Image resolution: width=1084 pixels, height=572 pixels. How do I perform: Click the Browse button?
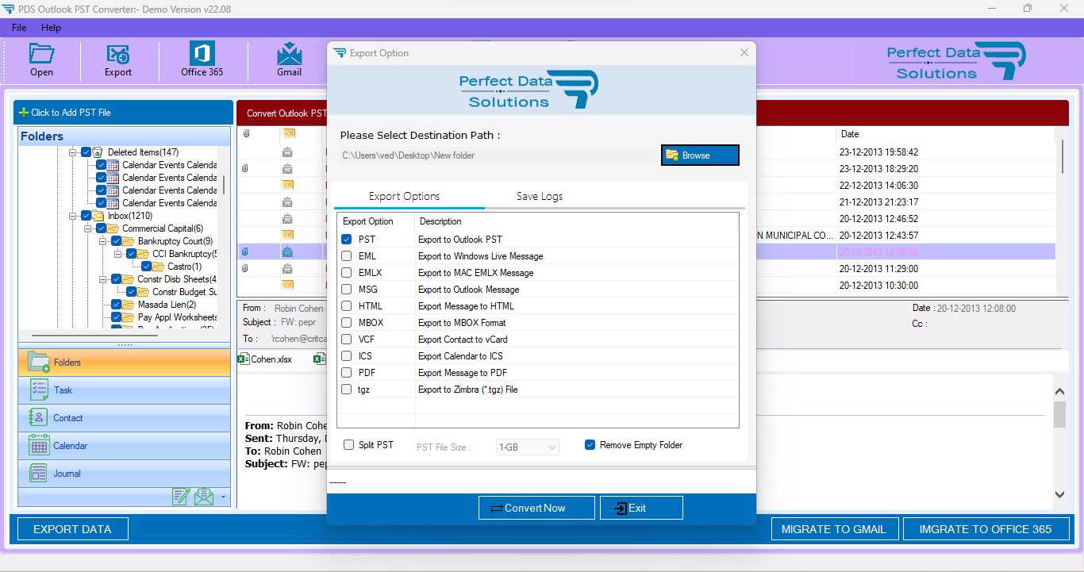pyautogui.click(x=700, y=155)
